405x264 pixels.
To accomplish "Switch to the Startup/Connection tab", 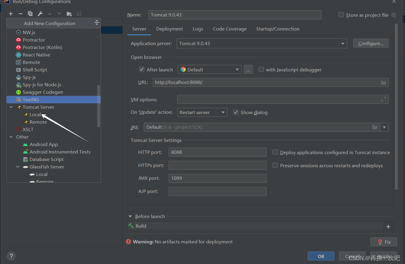I will [x=278, y=29].
